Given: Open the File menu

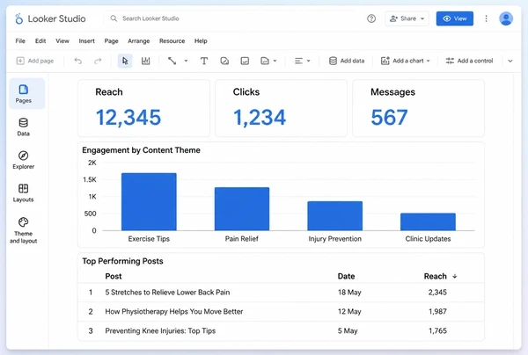Looking at the screenshot, I should [20, 41].
